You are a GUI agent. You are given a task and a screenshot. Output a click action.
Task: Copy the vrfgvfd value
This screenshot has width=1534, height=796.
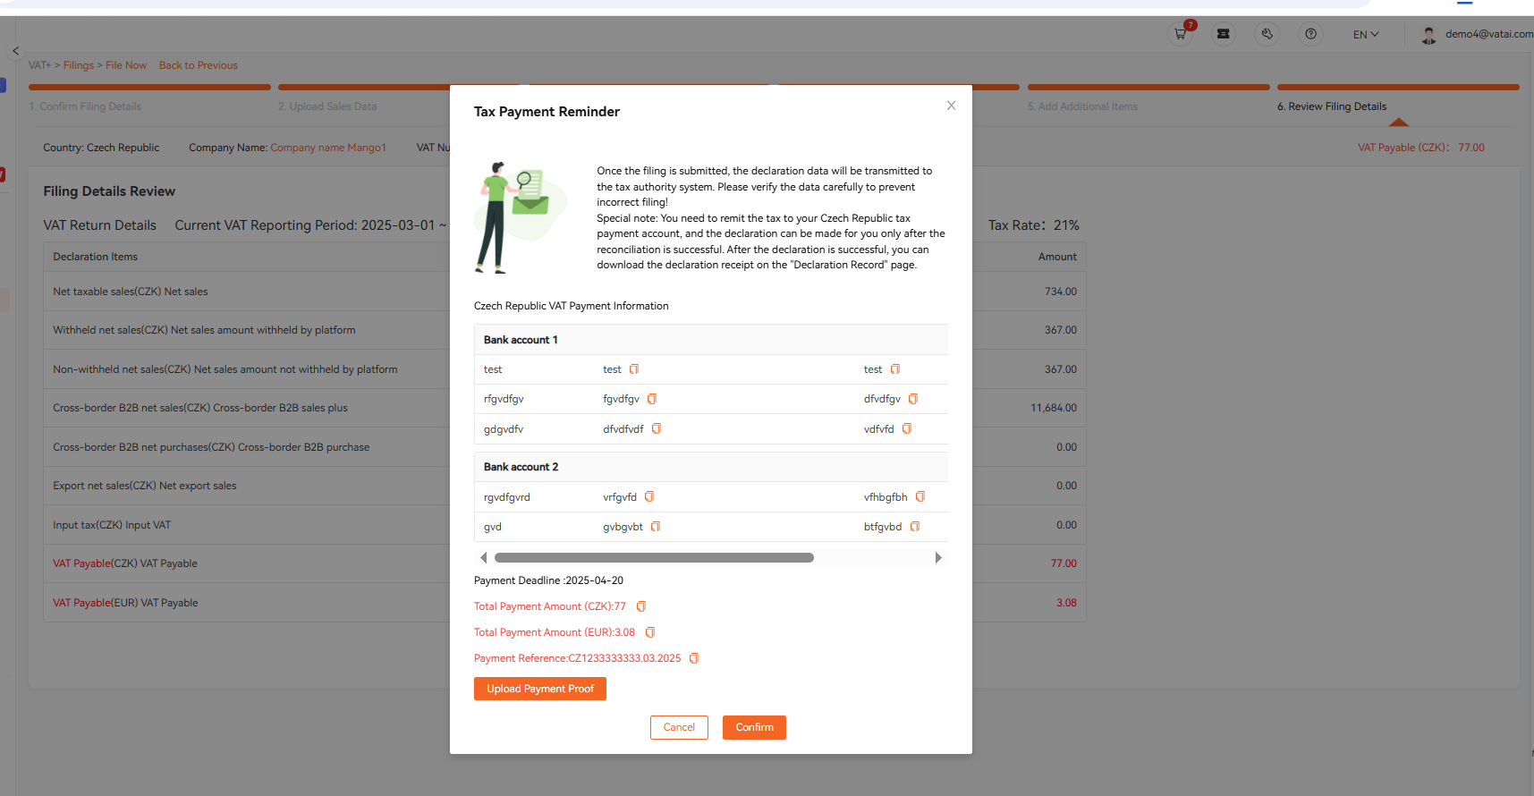tap(649, 497)
